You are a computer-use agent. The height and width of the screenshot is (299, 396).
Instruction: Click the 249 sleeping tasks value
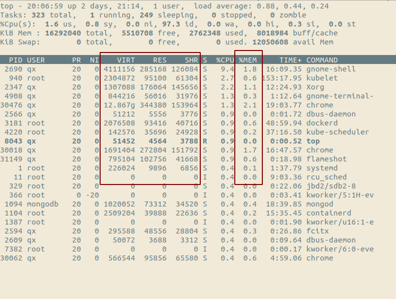click(146, 15)
